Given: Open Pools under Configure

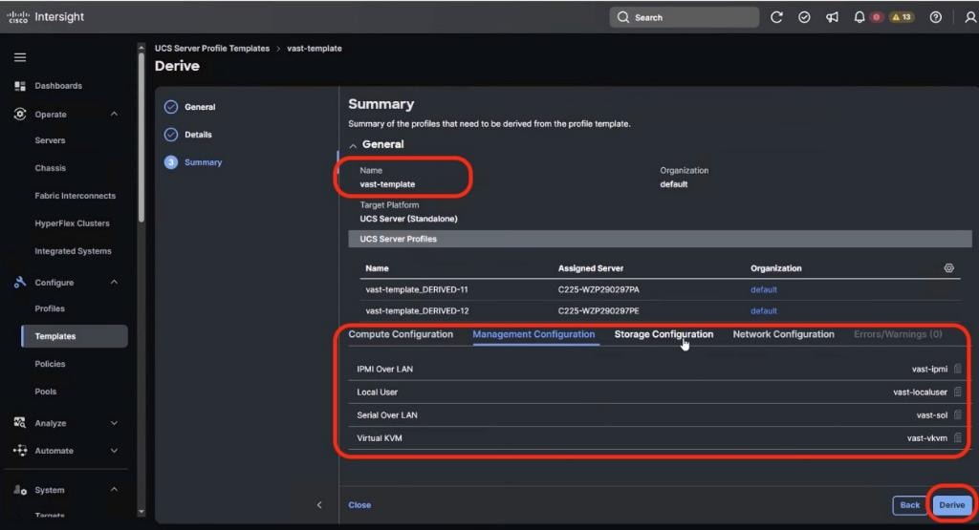Looking at the screenshot, I should point(46,392).
